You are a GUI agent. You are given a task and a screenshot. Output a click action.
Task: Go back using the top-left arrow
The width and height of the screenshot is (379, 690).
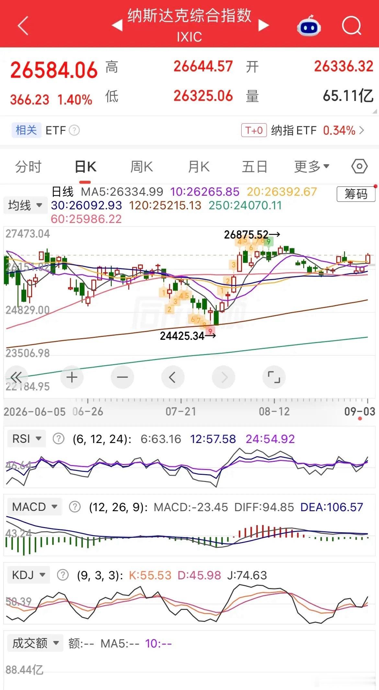pos(23,25)
